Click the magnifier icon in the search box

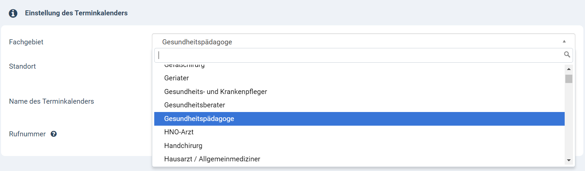(567, 54)
